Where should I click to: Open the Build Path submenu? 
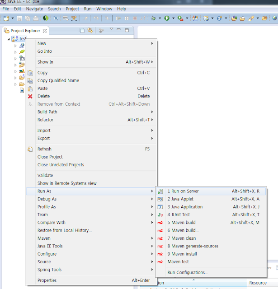(x=91, y=112)
